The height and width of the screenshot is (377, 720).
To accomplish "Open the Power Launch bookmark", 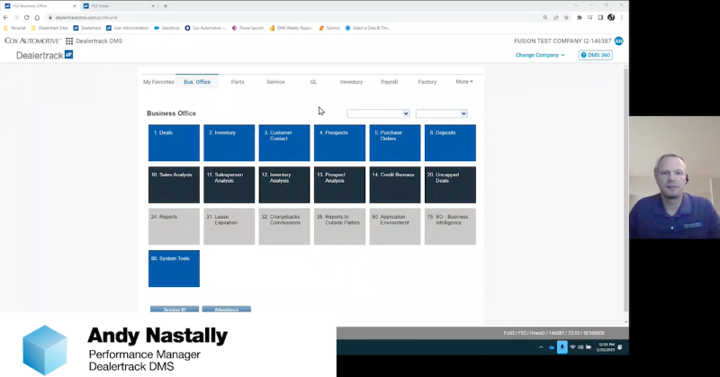I will (x=247, y=28).
